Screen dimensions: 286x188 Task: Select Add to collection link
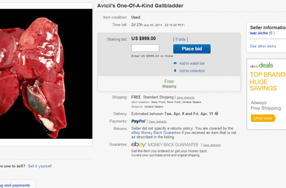(192, 71)
